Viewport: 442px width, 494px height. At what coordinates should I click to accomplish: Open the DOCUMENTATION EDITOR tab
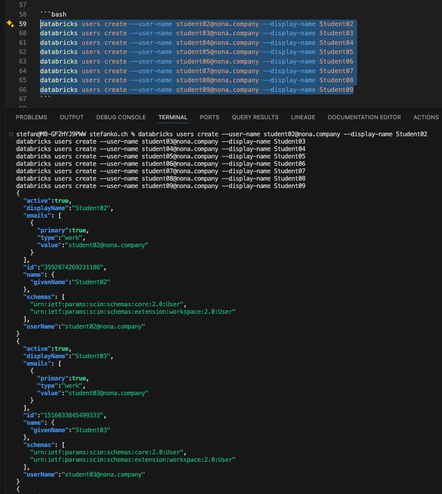[364, 117]
